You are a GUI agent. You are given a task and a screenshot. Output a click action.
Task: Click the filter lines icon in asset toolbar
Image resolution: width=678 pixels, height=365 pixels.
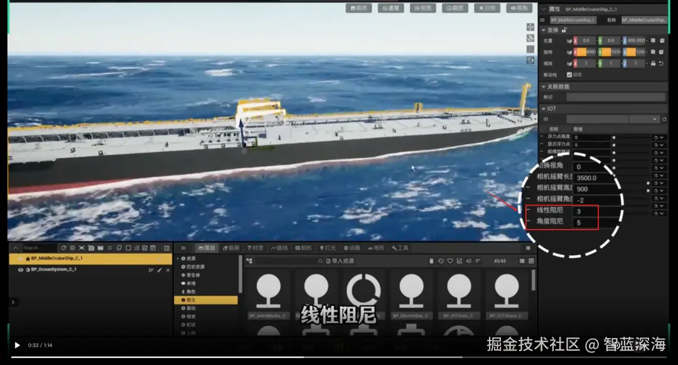(478, 261)
